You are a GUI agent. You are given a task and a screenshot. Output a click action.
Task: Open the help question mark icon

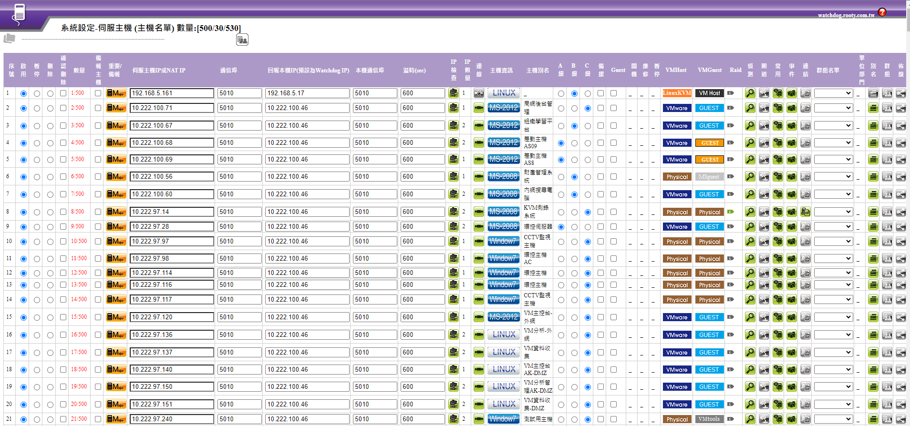[882, 12]
